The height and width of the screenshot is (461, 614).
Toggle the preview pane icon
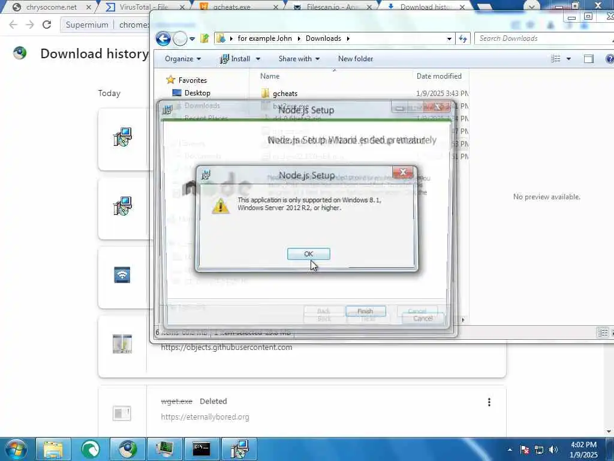pyautogui.click(x=589, y=59)
